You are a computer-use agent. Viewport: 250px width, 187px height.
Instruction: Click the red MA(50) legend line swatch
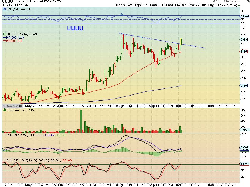[x=4, y=41]
